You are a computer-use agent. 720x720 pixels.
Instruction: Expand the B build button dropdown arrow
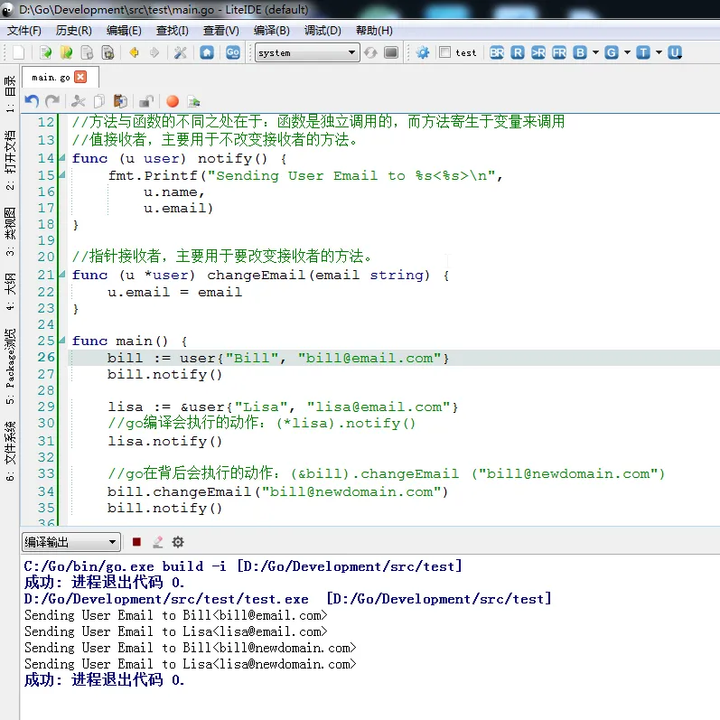tap(596, 52)
